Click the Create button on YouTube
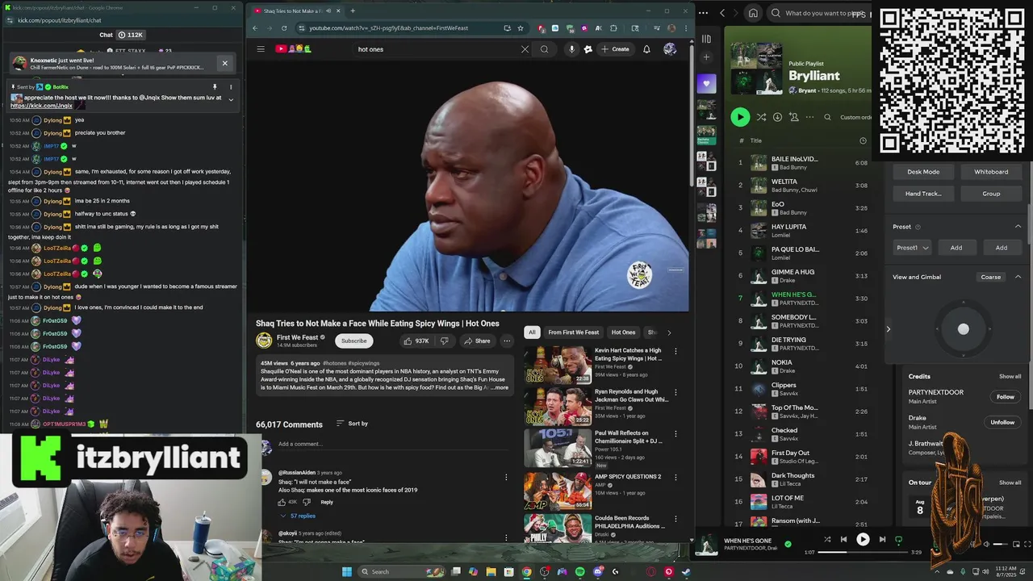Image resolution: width=1033 pixels, height=581 pixels. coord(615,49)
